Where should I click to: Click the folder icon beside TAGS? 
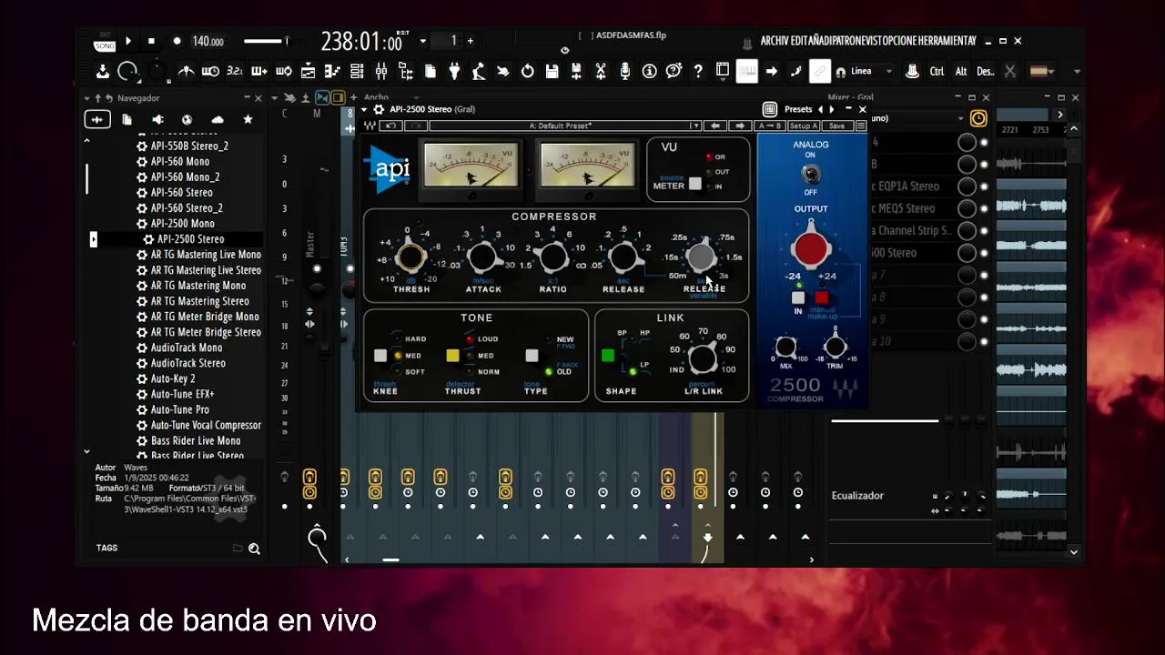click(x=238, y=549)
